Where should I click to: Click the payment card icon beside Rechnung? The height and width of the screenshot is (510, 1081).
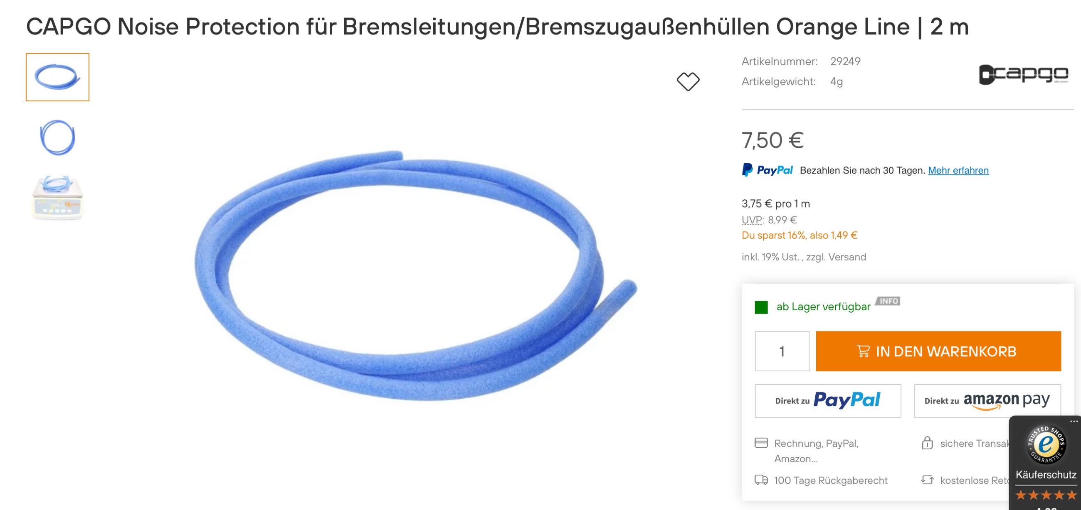pyautogui.click(x=761, y=443)
